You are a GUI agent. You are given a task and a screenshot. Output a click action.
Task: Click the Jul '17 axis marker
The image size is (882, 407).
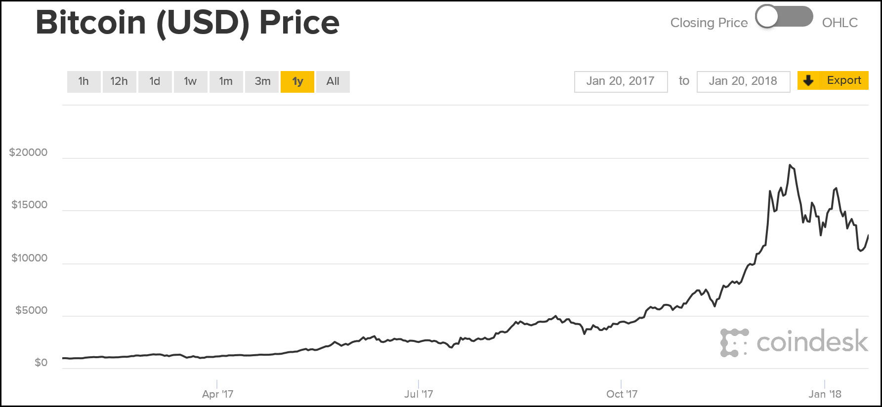(419, 394)
